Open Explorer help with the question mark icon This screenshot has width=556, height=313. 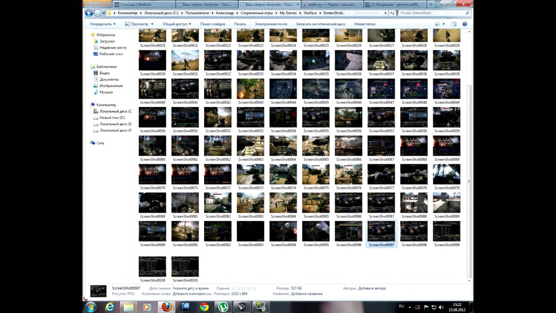[x=464, y=24]
